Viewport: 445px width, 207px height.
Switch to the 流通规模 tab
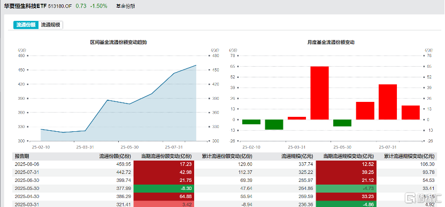click(x=50, y=25)
